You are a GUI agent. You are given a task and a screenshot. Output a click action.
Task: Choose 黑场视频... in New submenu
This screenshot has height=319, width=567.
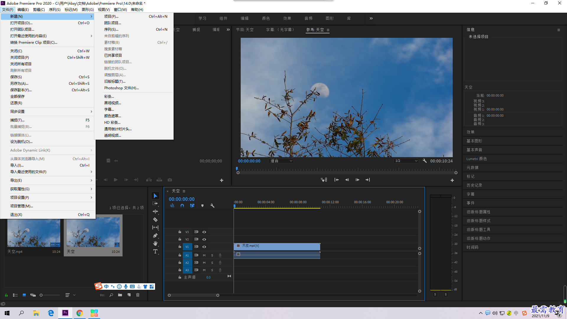(x=134, y=103)
